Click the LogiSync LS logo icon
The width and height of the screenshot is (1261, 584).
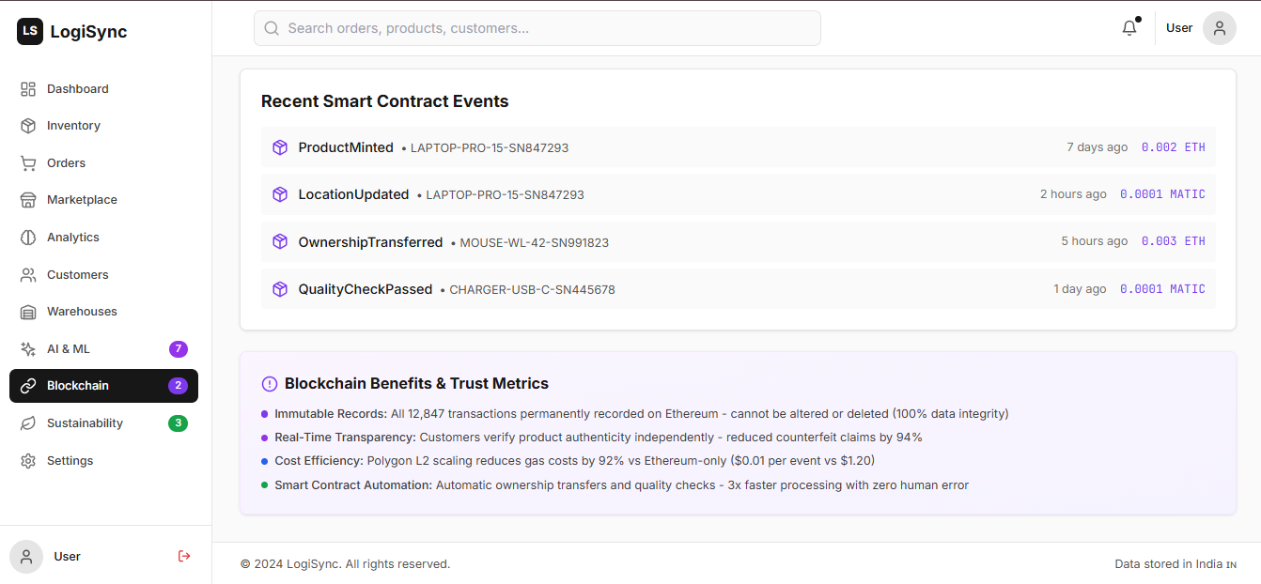30,31
